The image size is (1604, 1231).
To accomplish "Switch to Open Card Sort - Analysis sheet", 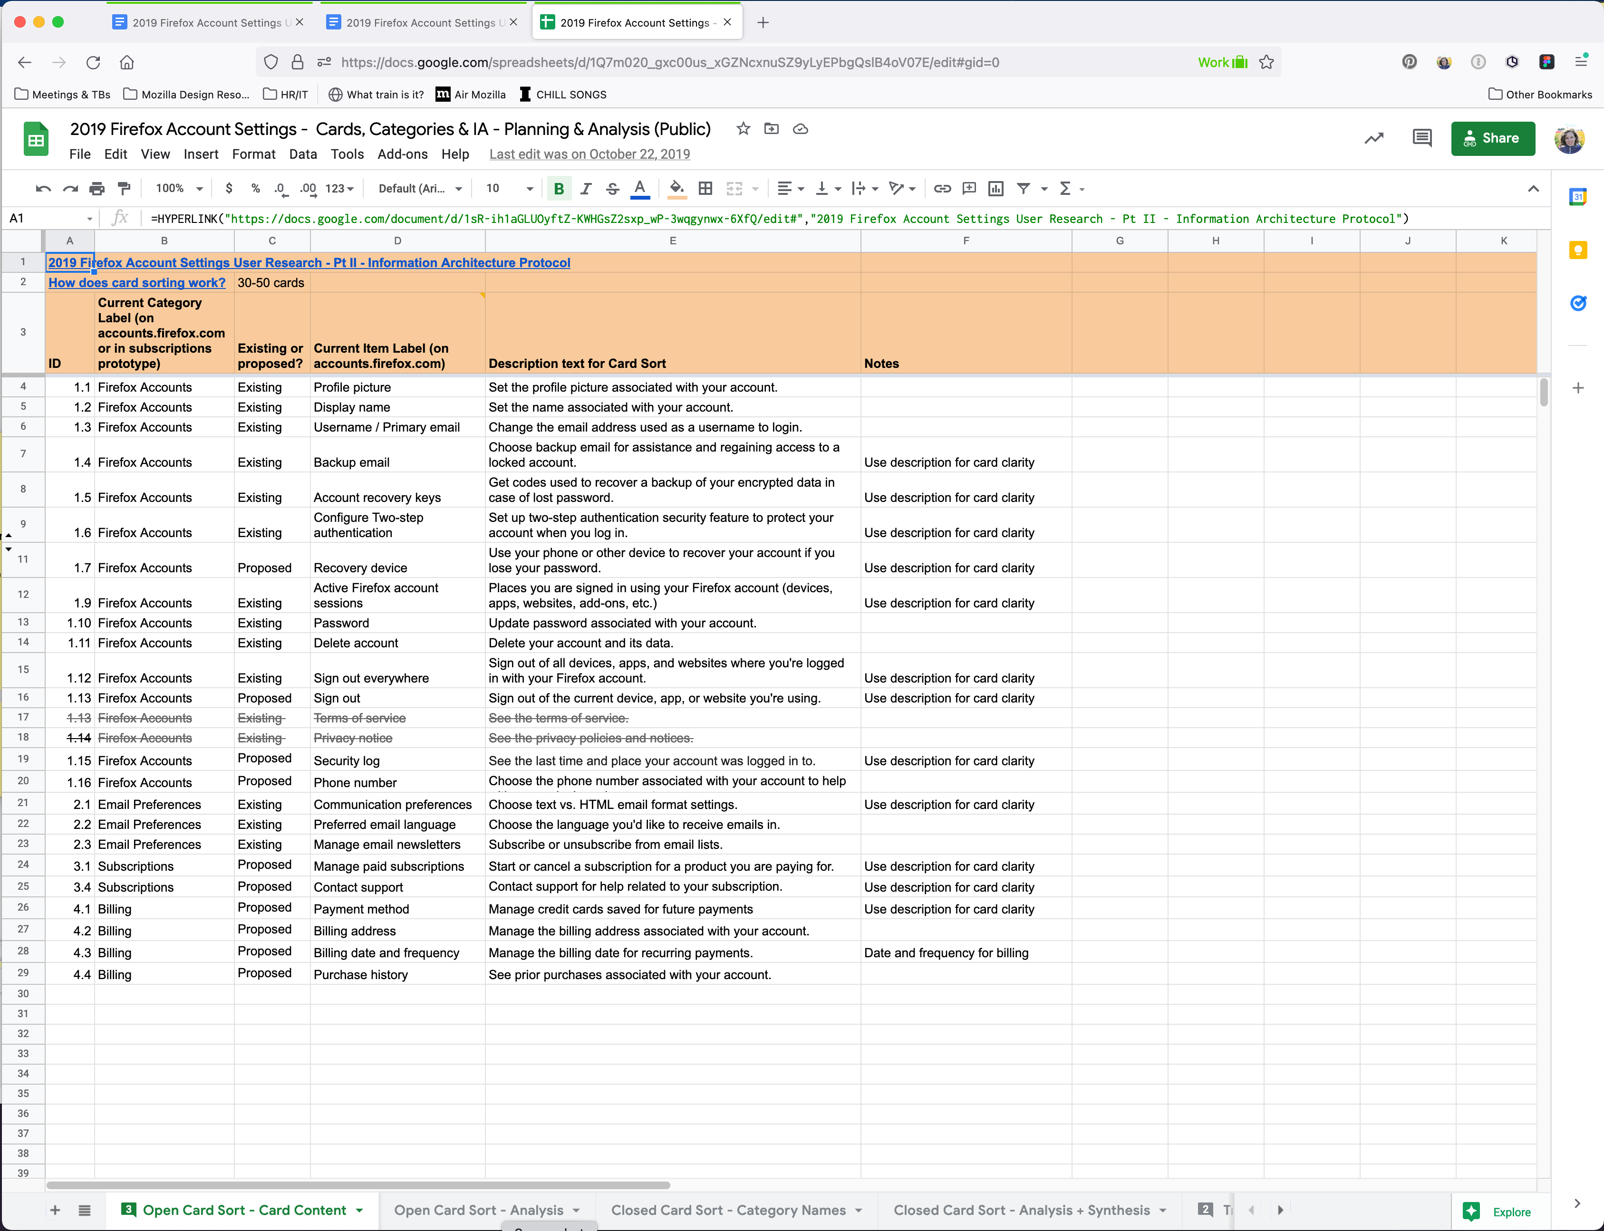I will tap(478, 1210).
